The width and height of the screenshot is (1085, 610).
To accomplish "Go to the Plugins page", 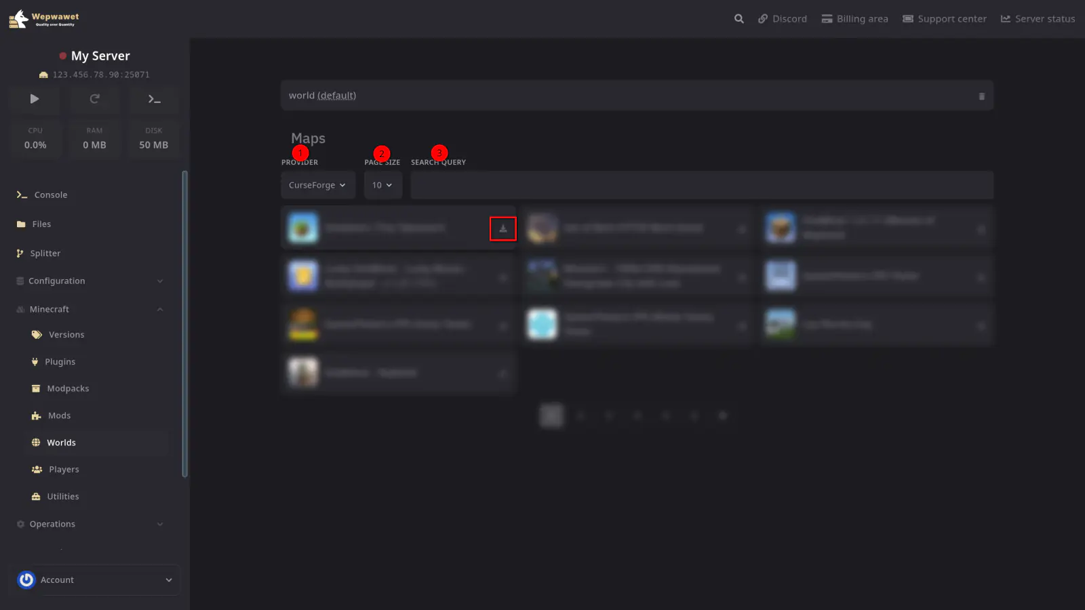I will tap(60, 362).
